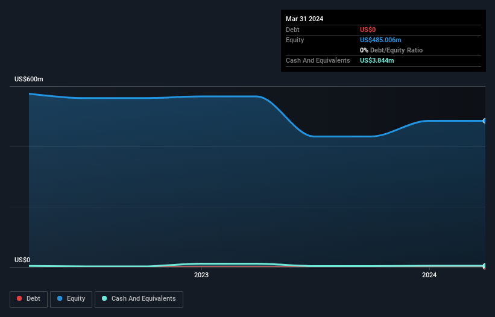The width and height of the screenshot is (495, 317).
Task: Click the Mar 31 2024 tooltip date
Action: 304,19
